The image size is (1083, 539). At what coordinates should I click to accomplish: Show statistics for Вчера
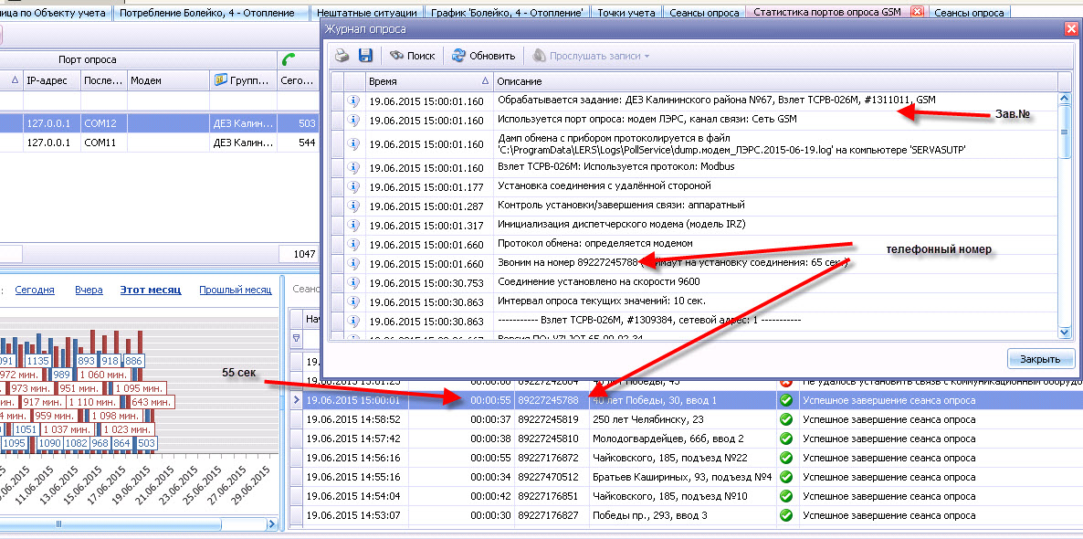tap(89, 291)
